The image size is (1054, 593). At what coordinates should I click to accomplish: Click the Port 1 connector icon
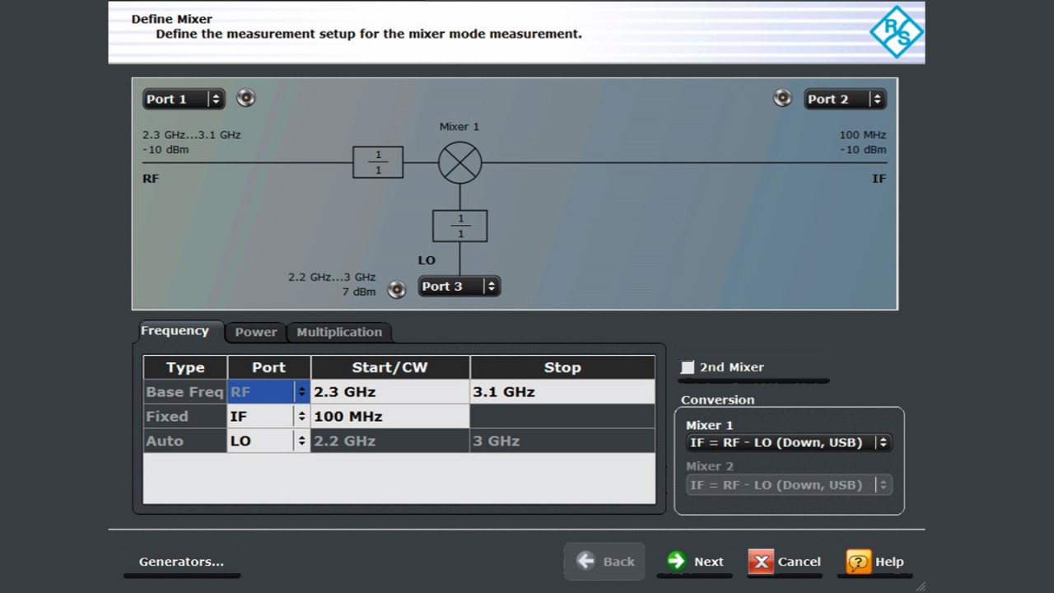(x=245, y=99)
